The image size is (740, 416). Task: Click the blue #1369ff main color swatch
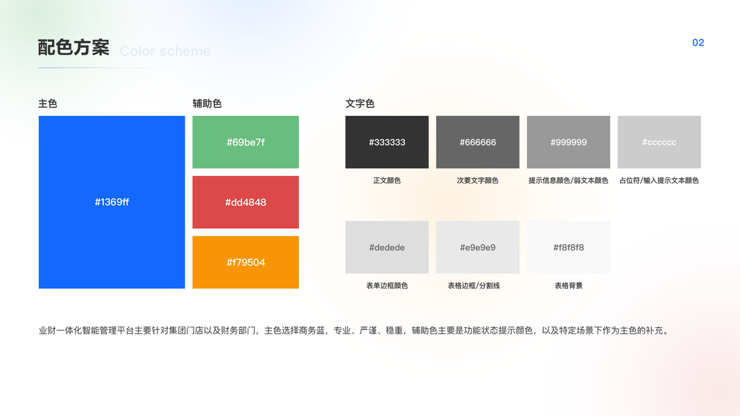112,202
